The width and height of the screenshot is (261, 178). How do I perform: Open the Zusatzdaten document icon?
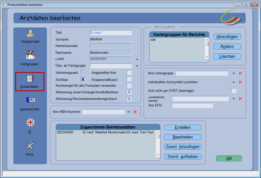click(x=30, y=79)
